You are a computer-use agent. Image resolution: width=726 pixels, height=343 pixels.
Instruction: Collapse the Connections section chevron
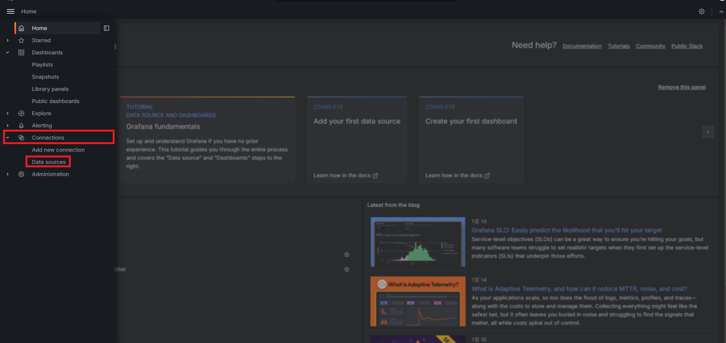(8, 138)
